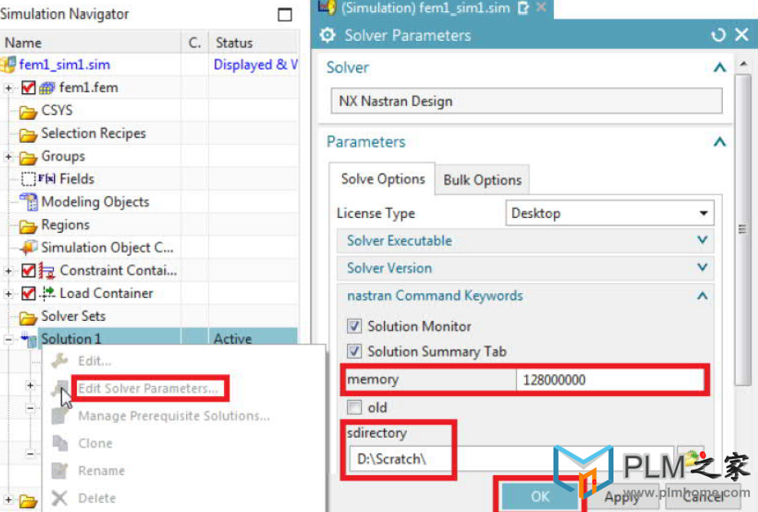Screen dimensions: 758x512
Task: Click the Cancel button
Action: click(x=703, y=497)
